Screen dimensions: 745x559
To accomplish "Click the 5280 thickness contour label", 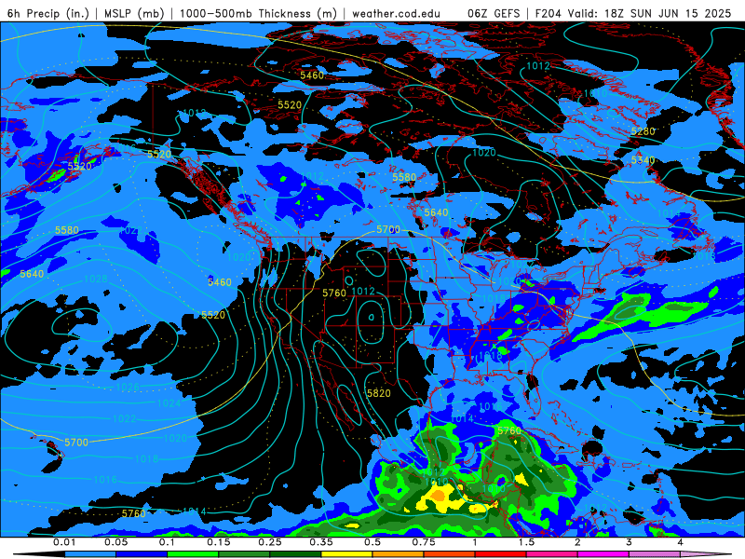I will coord(643,131).
